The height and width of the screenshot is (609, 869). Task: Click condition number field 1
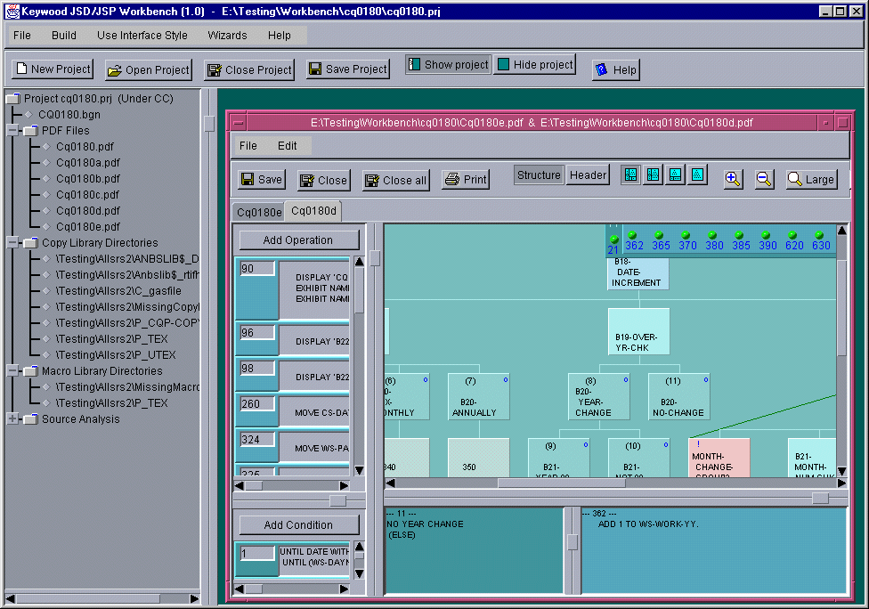(x=257, y=553)
